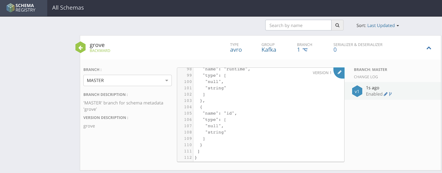Open the MASTER branch dropdown
The image size is (442, 173).
[x=127, y=80]
